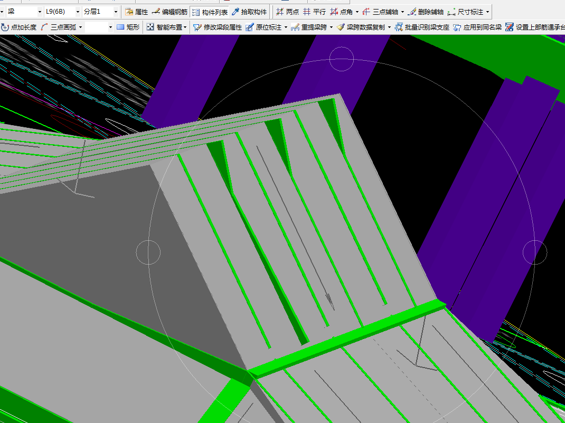Select the 拾取构件 eyedropper tool
Image resolution: width=565 pixels, height=423 pixels.
click(249, 12)
